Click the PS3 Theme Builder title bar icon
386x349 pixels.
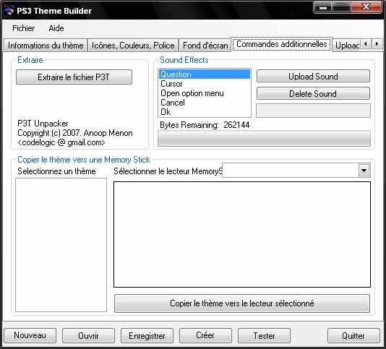tap(9, 11)
